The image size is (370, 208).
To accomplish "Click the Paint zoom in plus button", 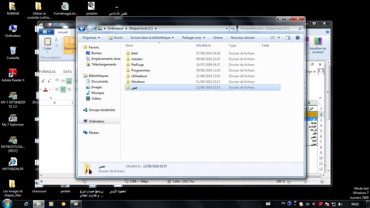I will coord(322,181).
